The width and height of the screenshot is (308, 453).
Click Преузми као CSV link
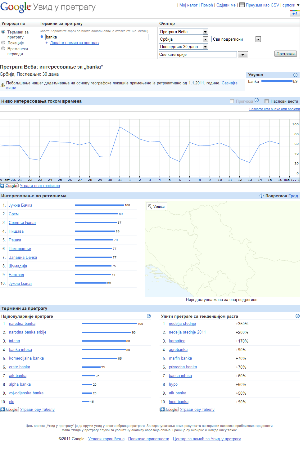pos(262,5)
